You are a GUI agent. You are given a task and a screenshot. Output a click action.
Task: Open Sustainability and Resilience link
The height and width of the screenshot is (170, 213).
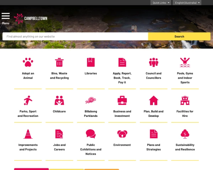click(x=185, y=147)
